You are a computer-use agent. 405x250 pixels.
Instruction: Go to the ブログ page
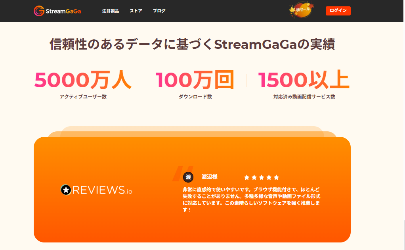159,11
